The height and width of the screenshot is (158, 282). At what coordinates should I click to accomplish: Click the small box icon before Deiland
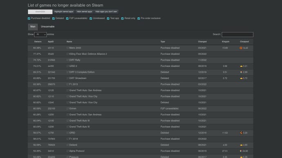click(67, 145)
